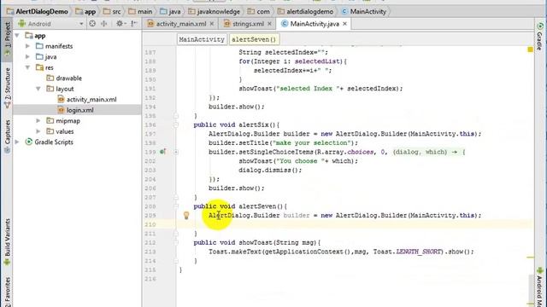Viewport: 547px width, 307px height.
Task: Click the hide panel icon beside the gear
Action: tap(133, 24)
